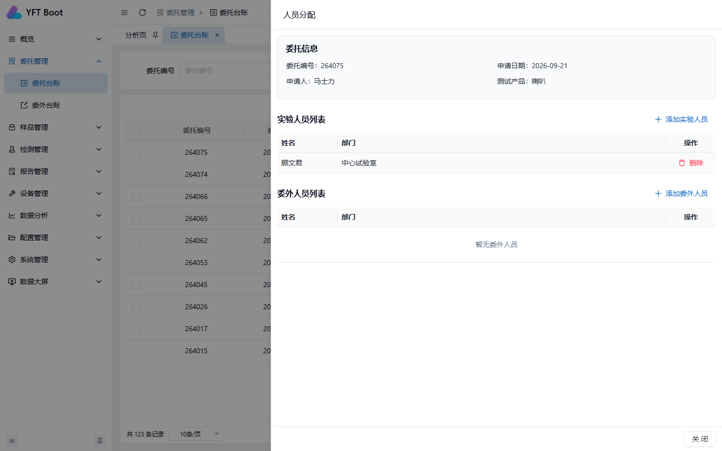Collapse sidebar with double-chevron icon
Image resolution: width=722 pixels, height=451 pixels.
(x=12, y=441)
